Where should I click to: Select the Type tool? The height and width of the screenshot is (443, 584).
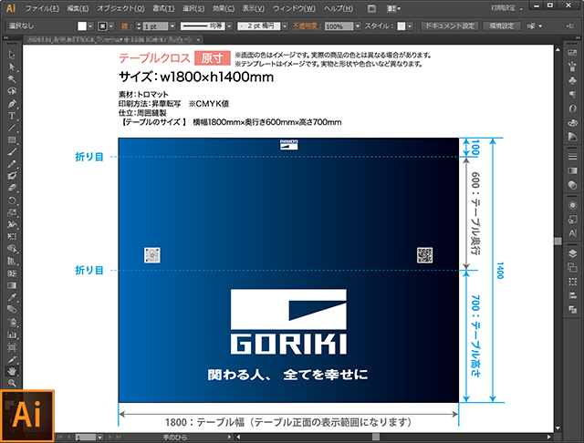pos(12,116)
